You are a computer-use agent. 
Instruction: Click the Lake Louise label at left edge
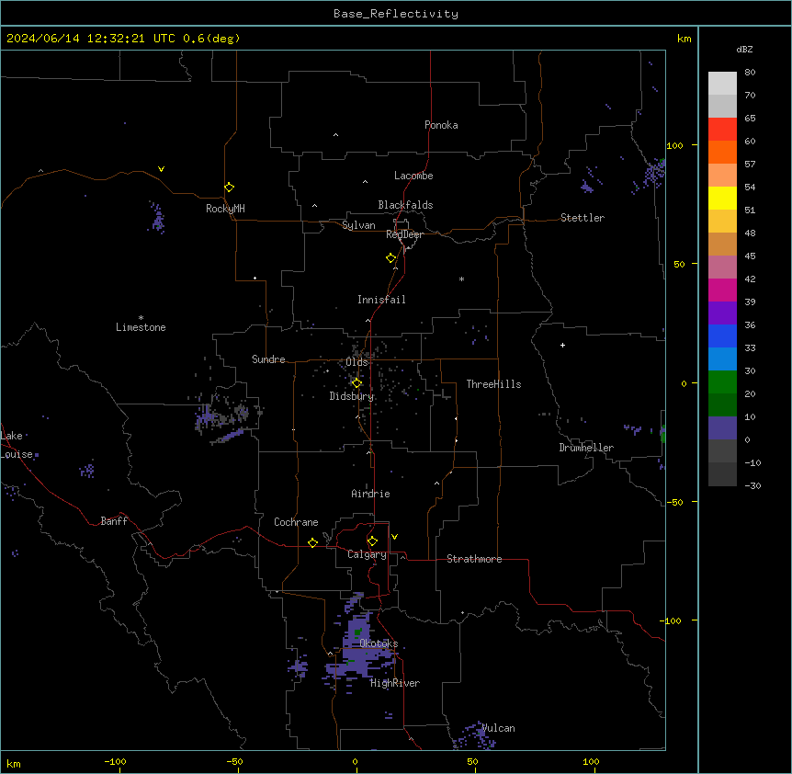coord(17,445)
